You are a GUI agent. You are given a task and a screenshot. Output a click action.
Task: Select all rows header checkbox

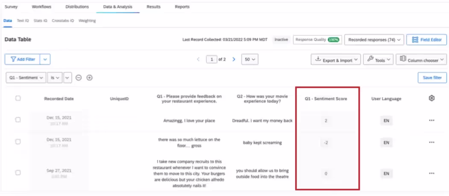[x=18, y=98]
